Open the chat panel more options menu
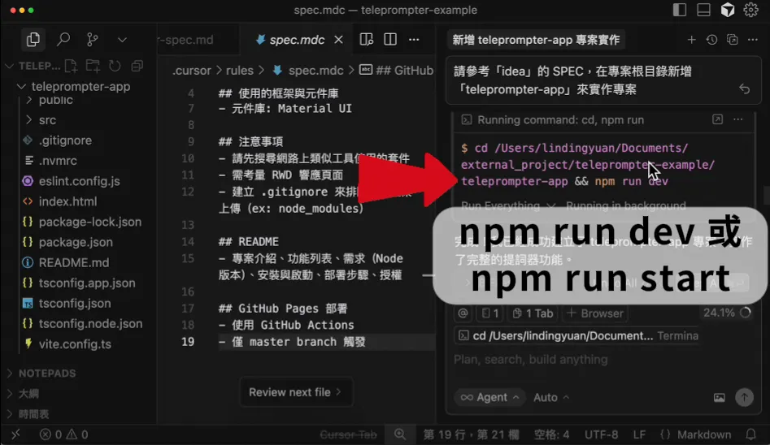The image size is (770, 445). pyautogui.click(x=753, y=40)
